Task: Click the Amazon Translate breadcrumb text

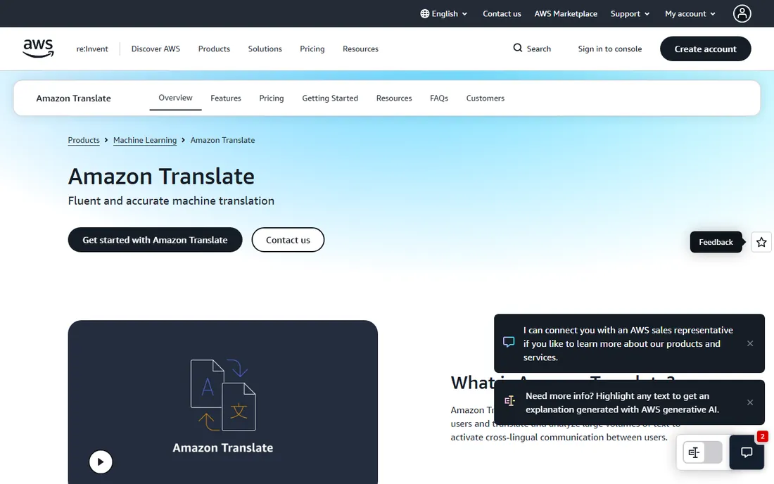Action: point(222,140)
